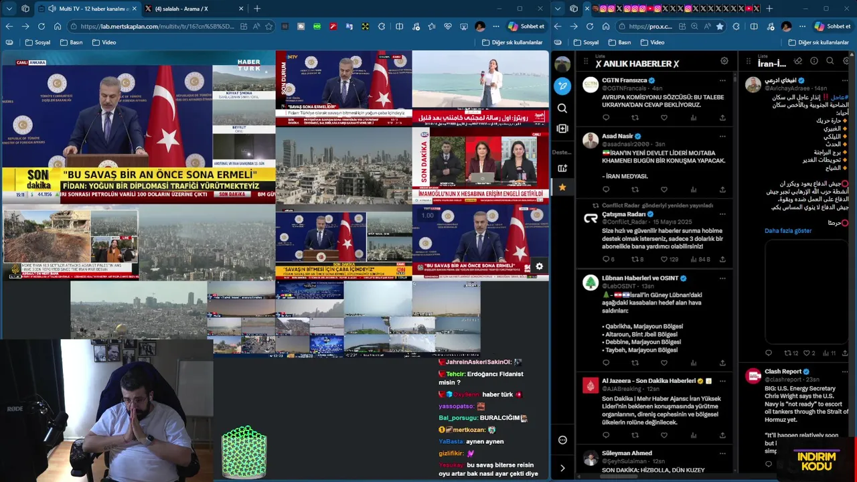Screen dimensions: 857x482
Task: Open Basın bookmark folder in right browser
Action: 619,42
